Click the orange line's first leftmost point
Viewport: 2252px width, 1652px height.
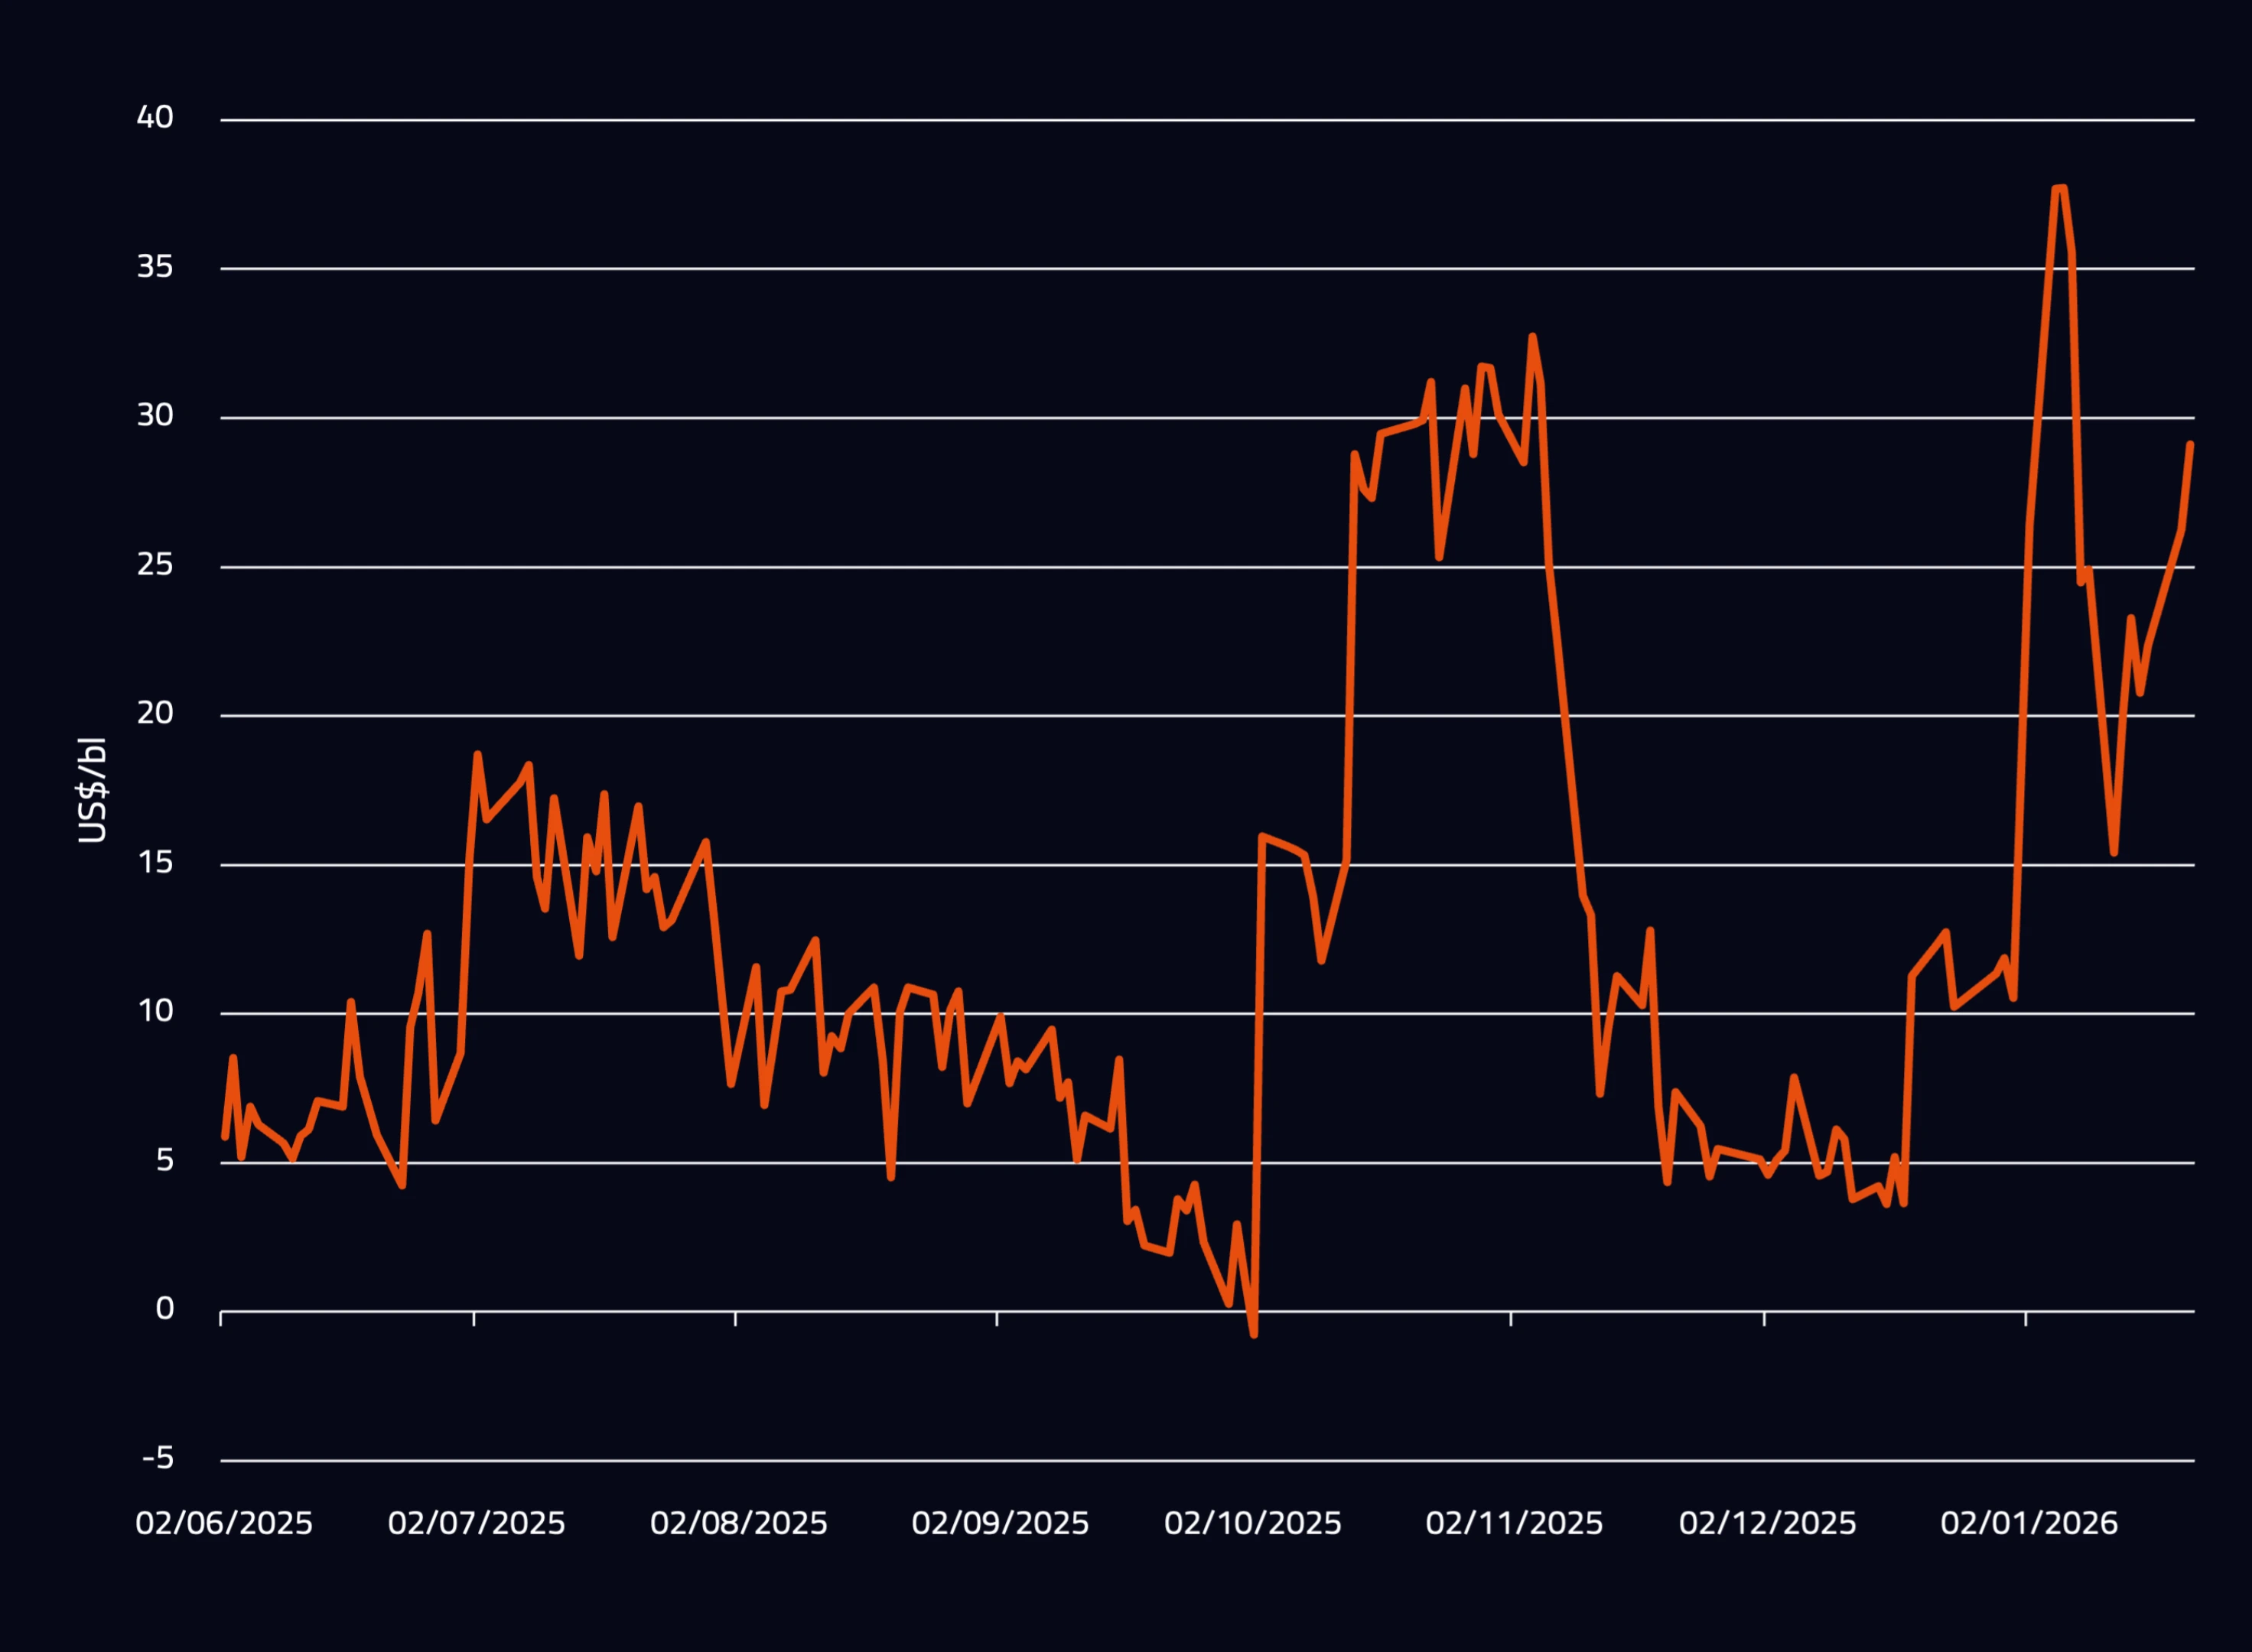click(224, 1138)
